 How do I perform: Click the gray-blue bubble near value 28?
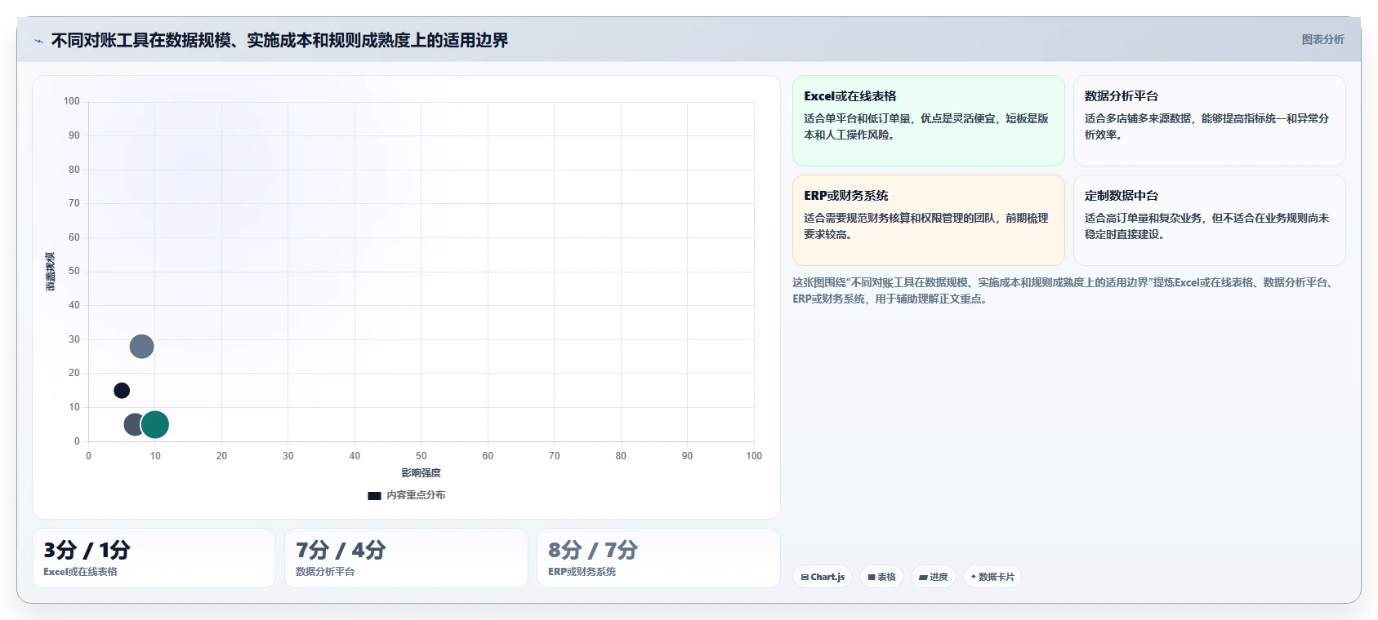point(141,347)
